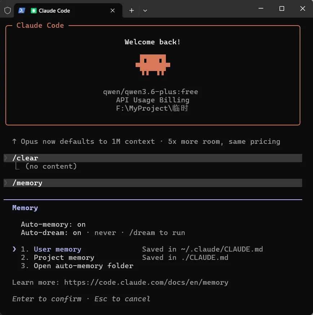This screenshot has height=315, width=313.
Task: Select Project memory option
Action: 64,258
